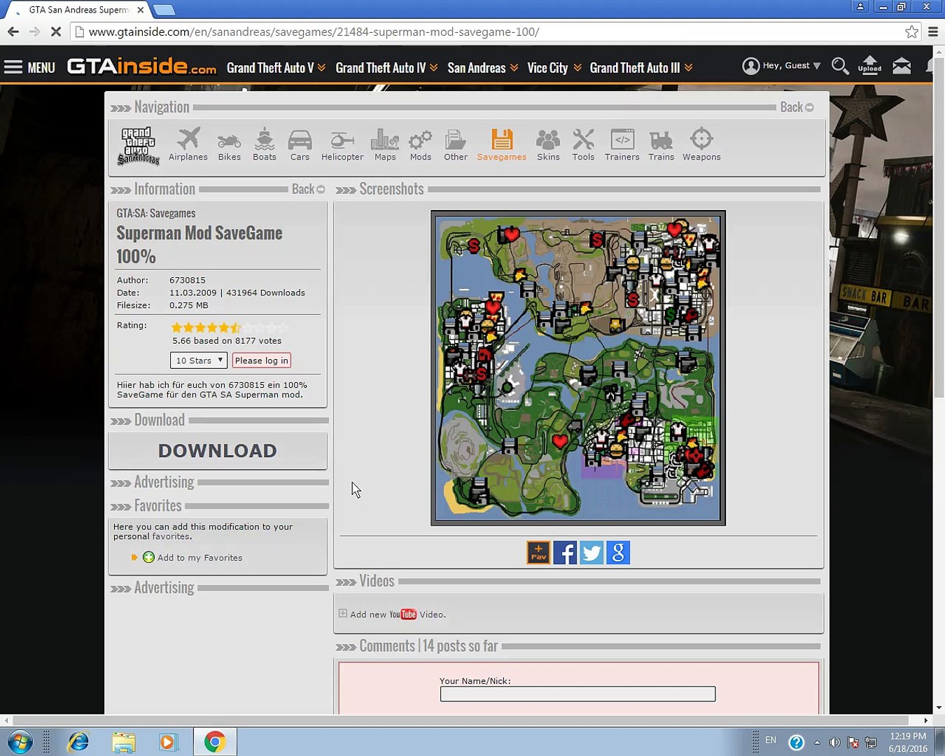Open the mail envelope icon in header

[x=902, y=66]
